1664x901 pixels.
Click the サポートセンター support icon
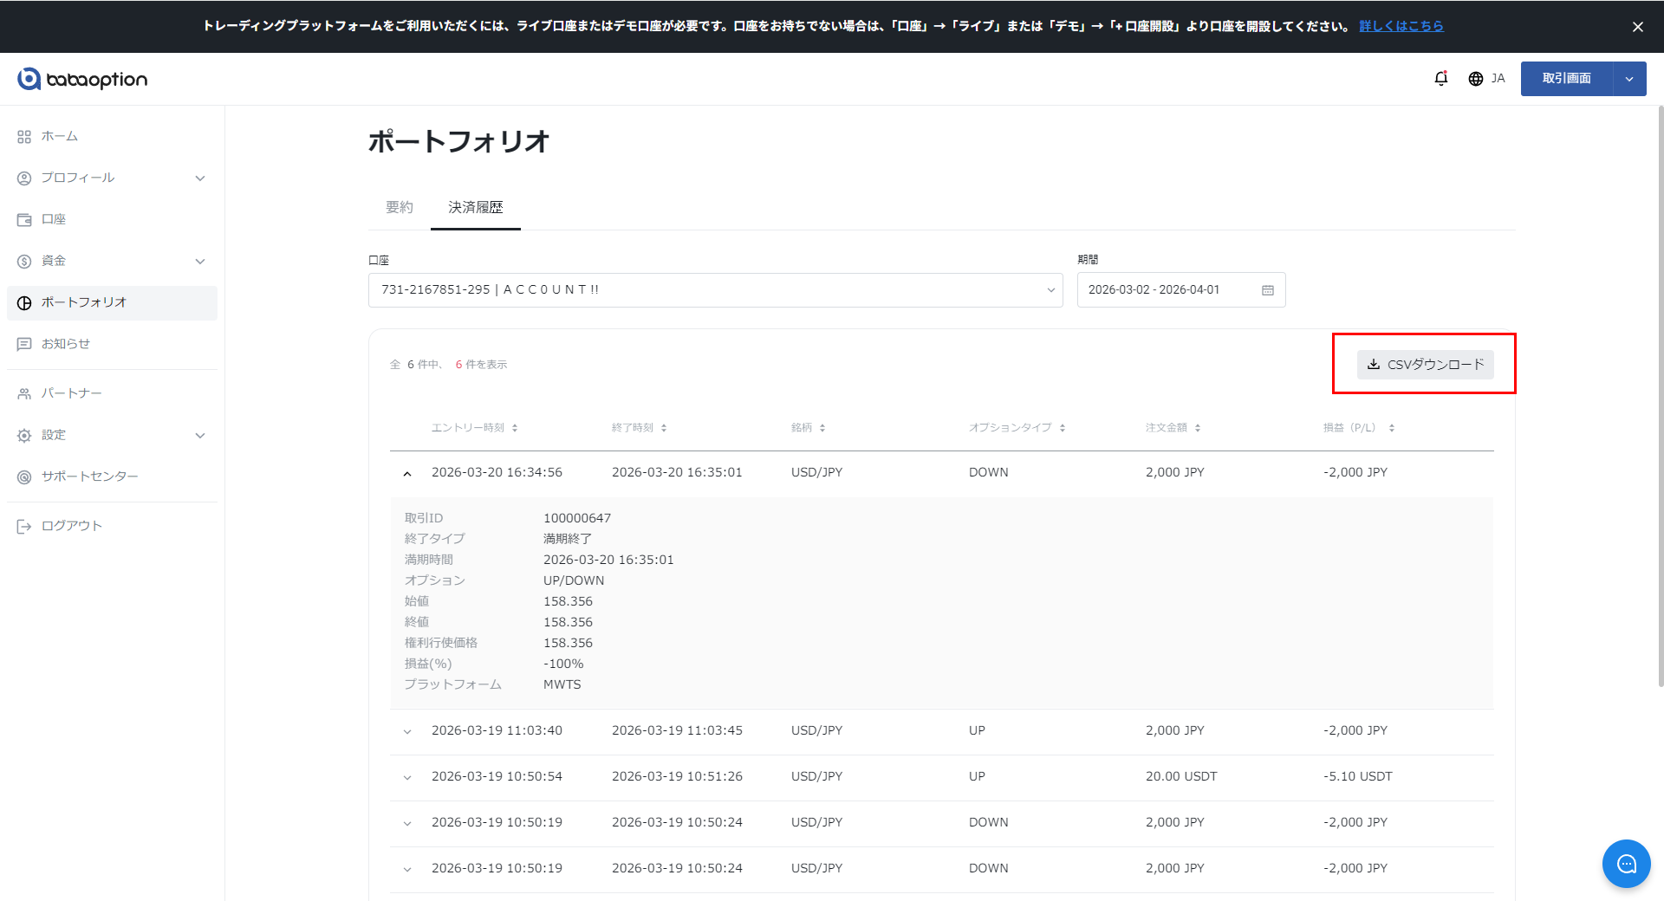pos(23,476)
